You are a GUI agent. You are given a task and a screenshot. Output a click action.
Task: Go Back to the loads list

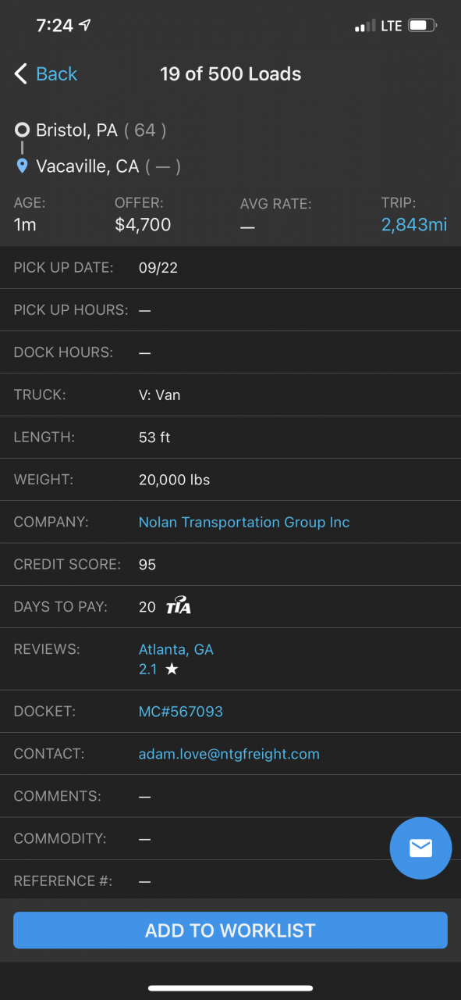[x=46, y=74]
